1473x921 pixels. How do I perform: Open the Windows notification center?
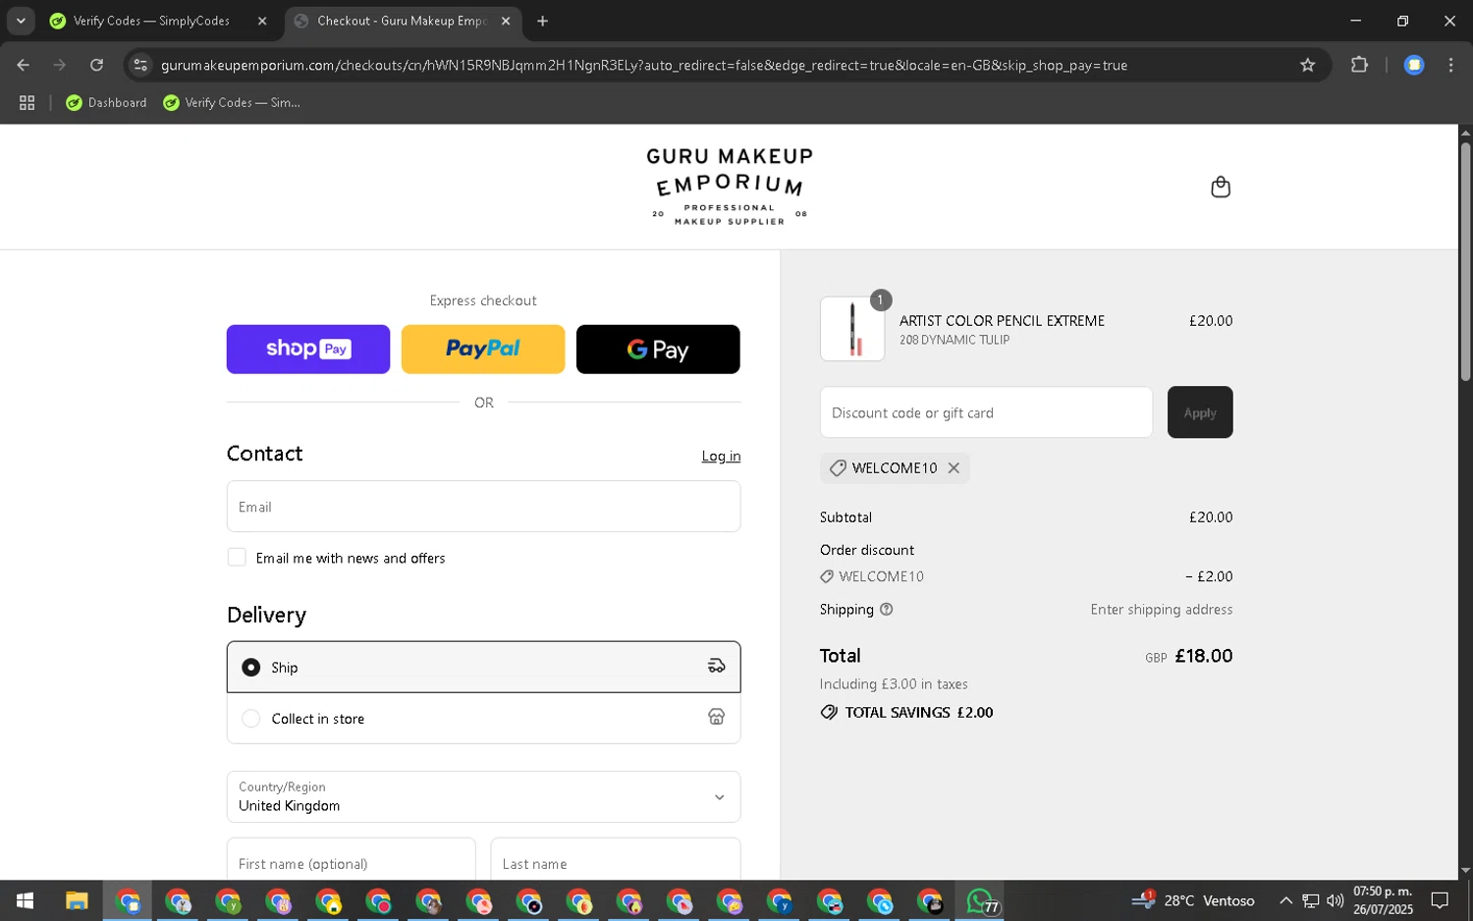coord(1440,900)
